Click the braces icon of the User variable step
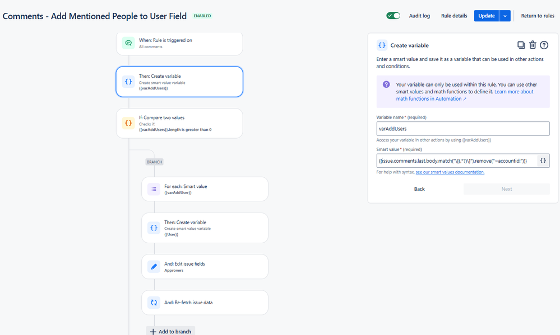Screen dimensions: 560x335 click(x=154, y=228)
